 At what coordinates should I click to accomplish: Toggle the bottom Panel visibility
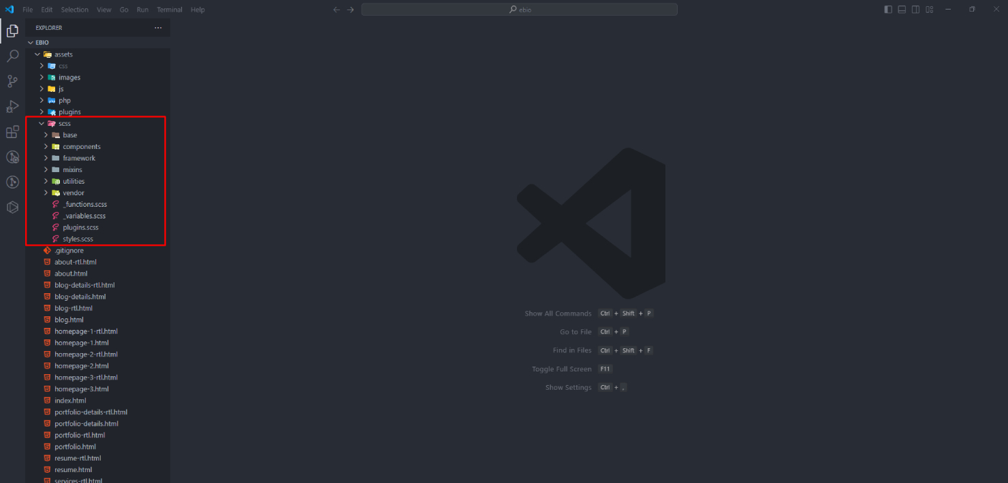pos(902,10)
